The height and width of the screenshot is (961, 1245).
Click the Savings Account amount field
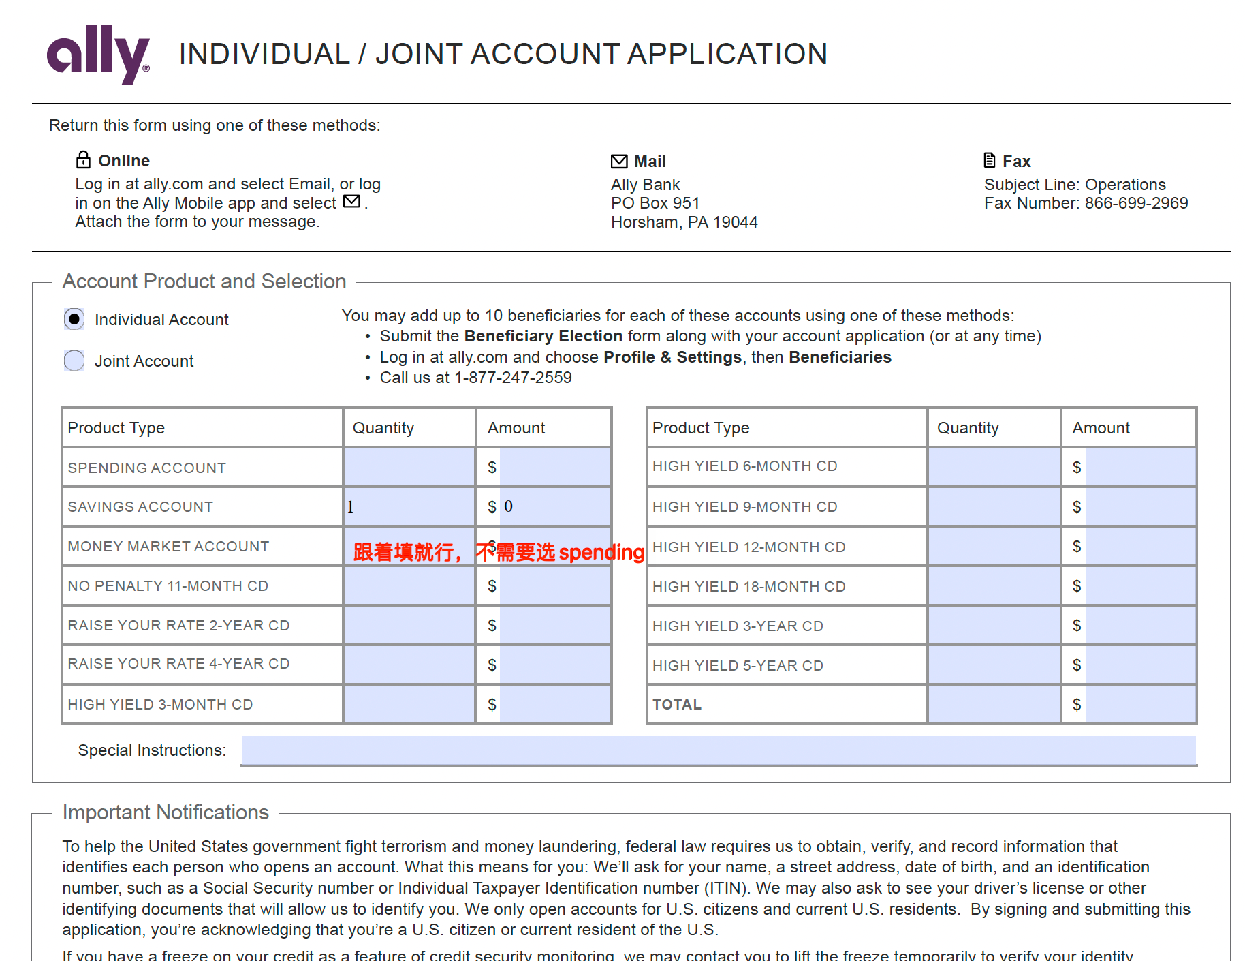pyautogui.click(x=554, y=506)
